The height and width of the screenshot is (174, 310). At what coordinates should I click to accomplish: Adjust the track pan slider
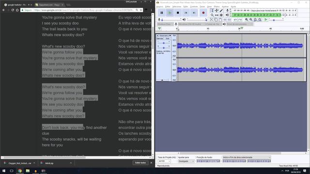tap(164, 47)
